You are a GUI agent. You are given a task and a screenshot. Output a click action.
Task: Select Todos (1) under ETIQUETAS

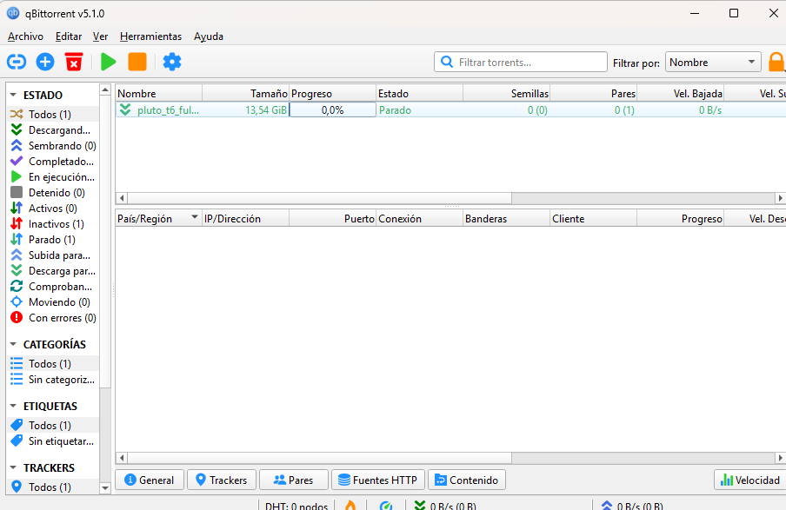tap(53, 426)
